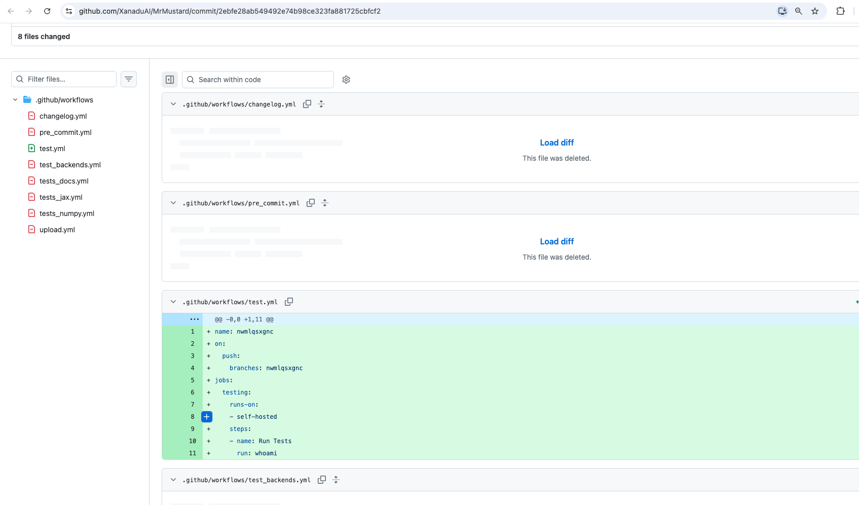Viewport: 859px width, 505px height.
Task: Reload the page
Action: click(47, 11)
